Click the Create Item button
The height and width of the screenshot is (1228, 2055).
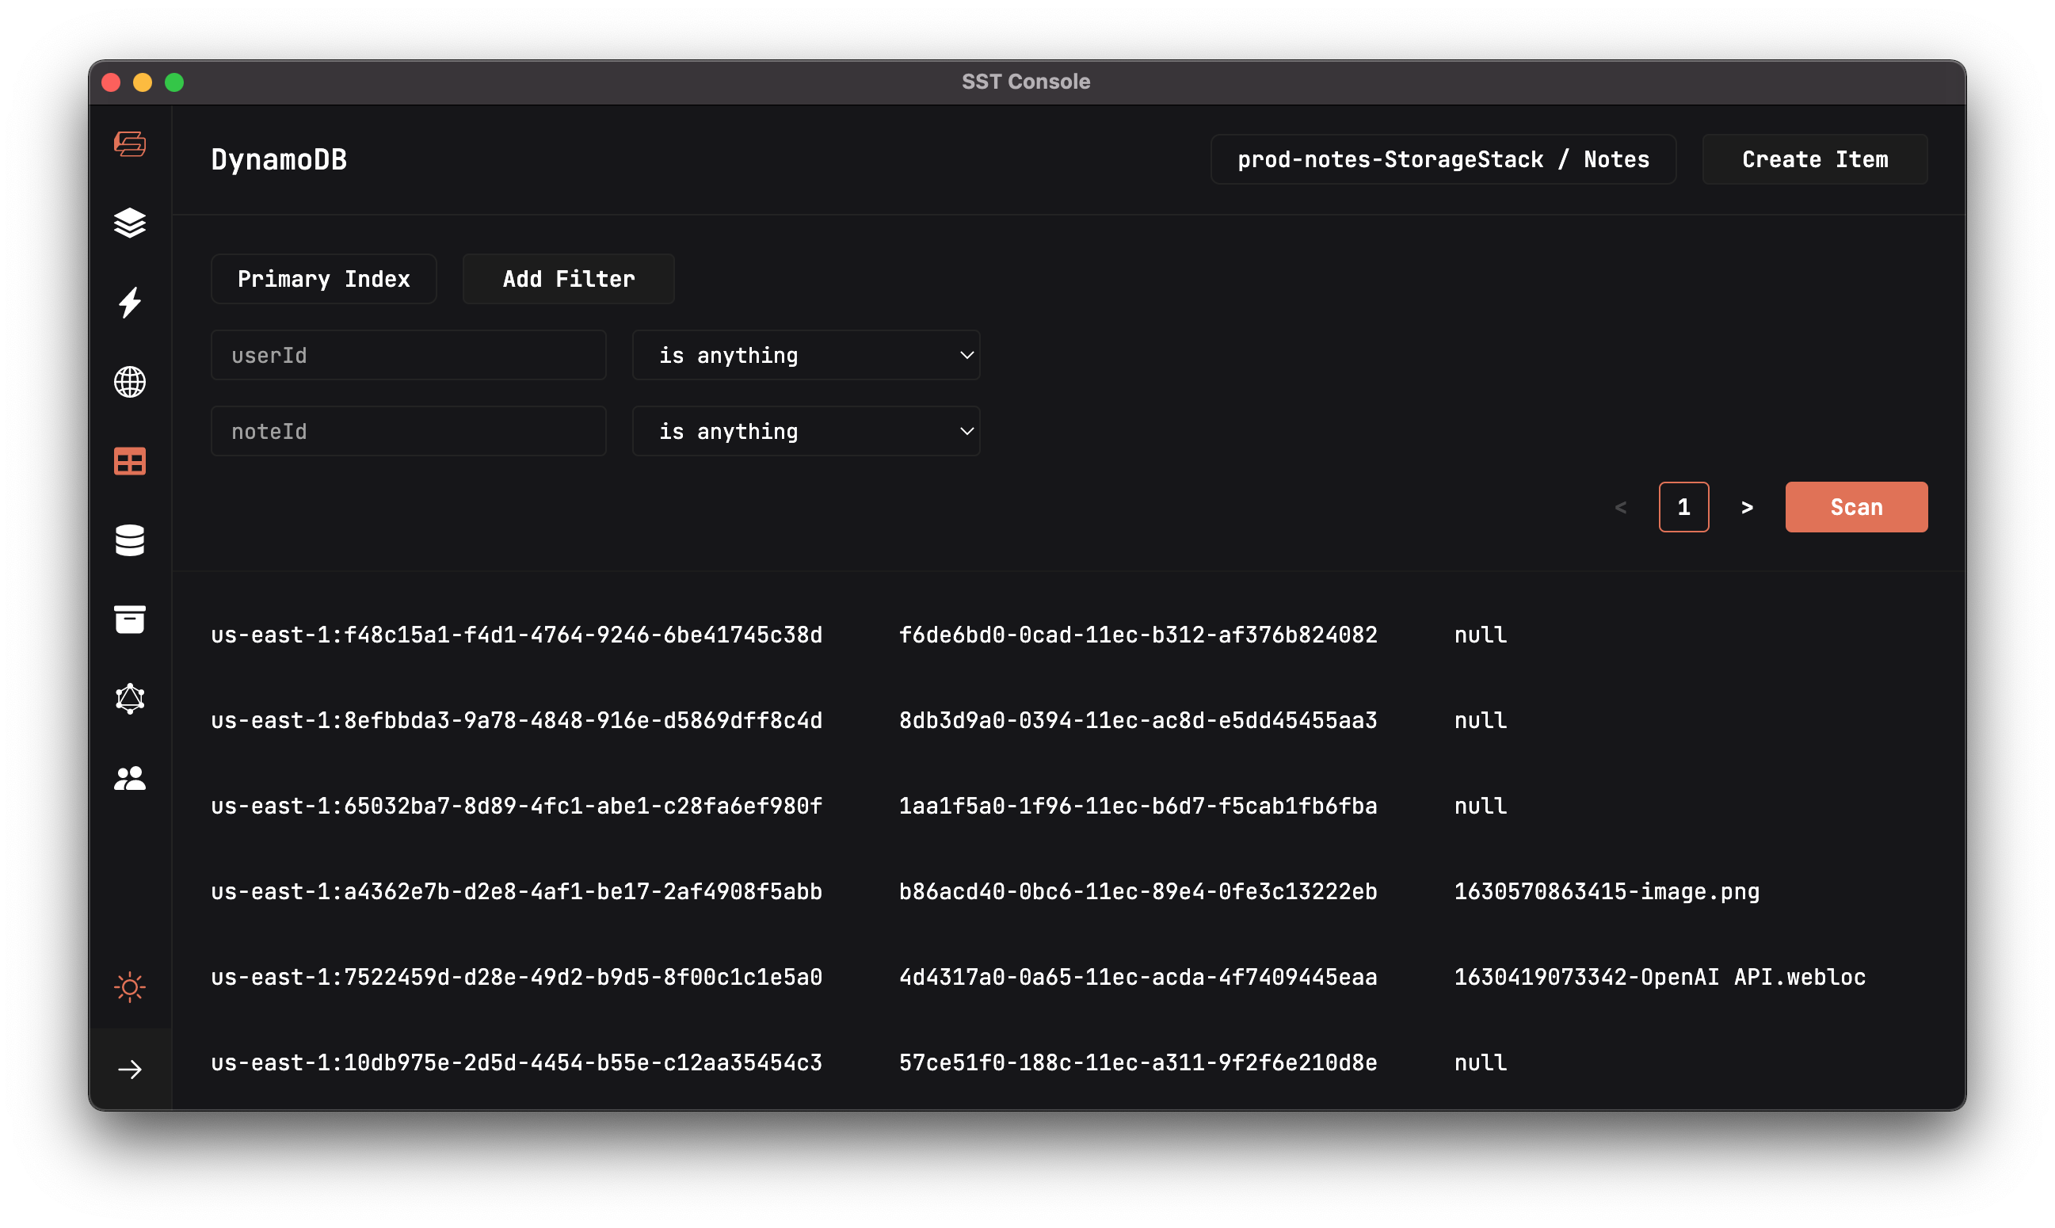coord(1814,159)
